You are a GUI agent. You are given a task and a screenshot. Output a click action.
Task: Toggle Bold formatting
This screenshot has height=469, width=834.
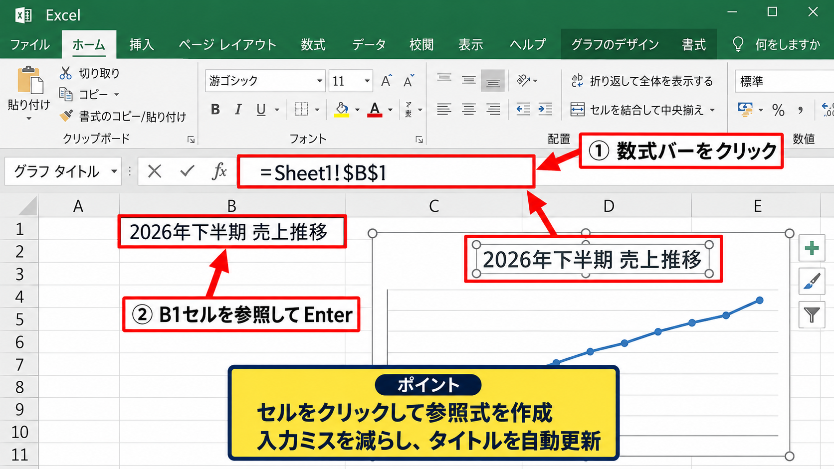pyautogui.click(x=215, y=110)
